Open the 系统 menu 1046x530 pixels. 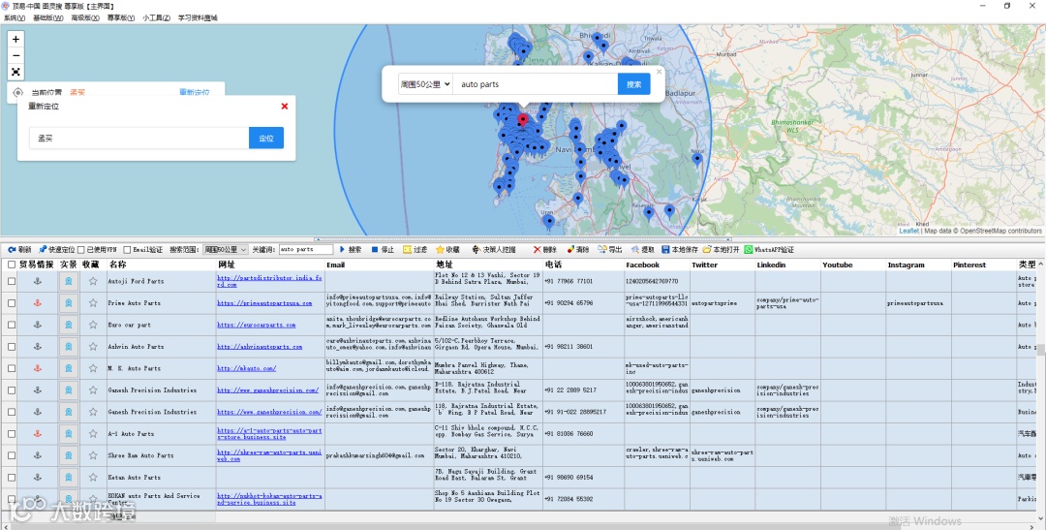point(15,17)
